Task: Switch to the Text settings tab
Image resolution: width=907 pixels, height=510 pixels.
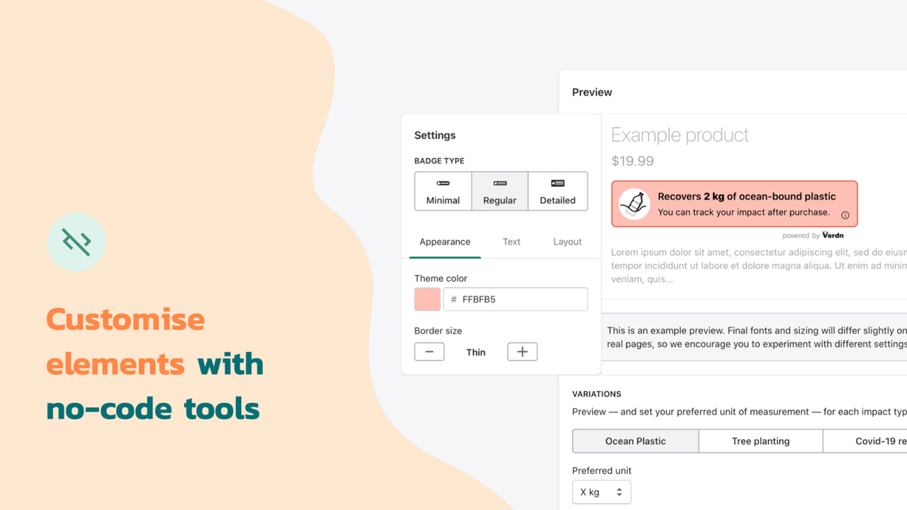Action: (512, 242)
